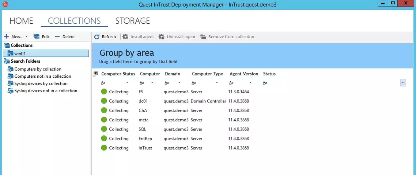Open Computers by collection search folder

[x=38, y=69]
